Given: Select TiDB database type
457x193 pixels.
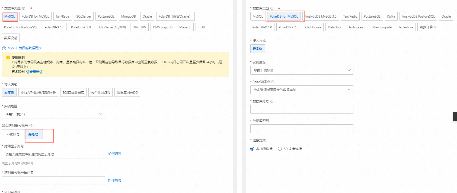Looking at the screenshot, I should (201, 27).
